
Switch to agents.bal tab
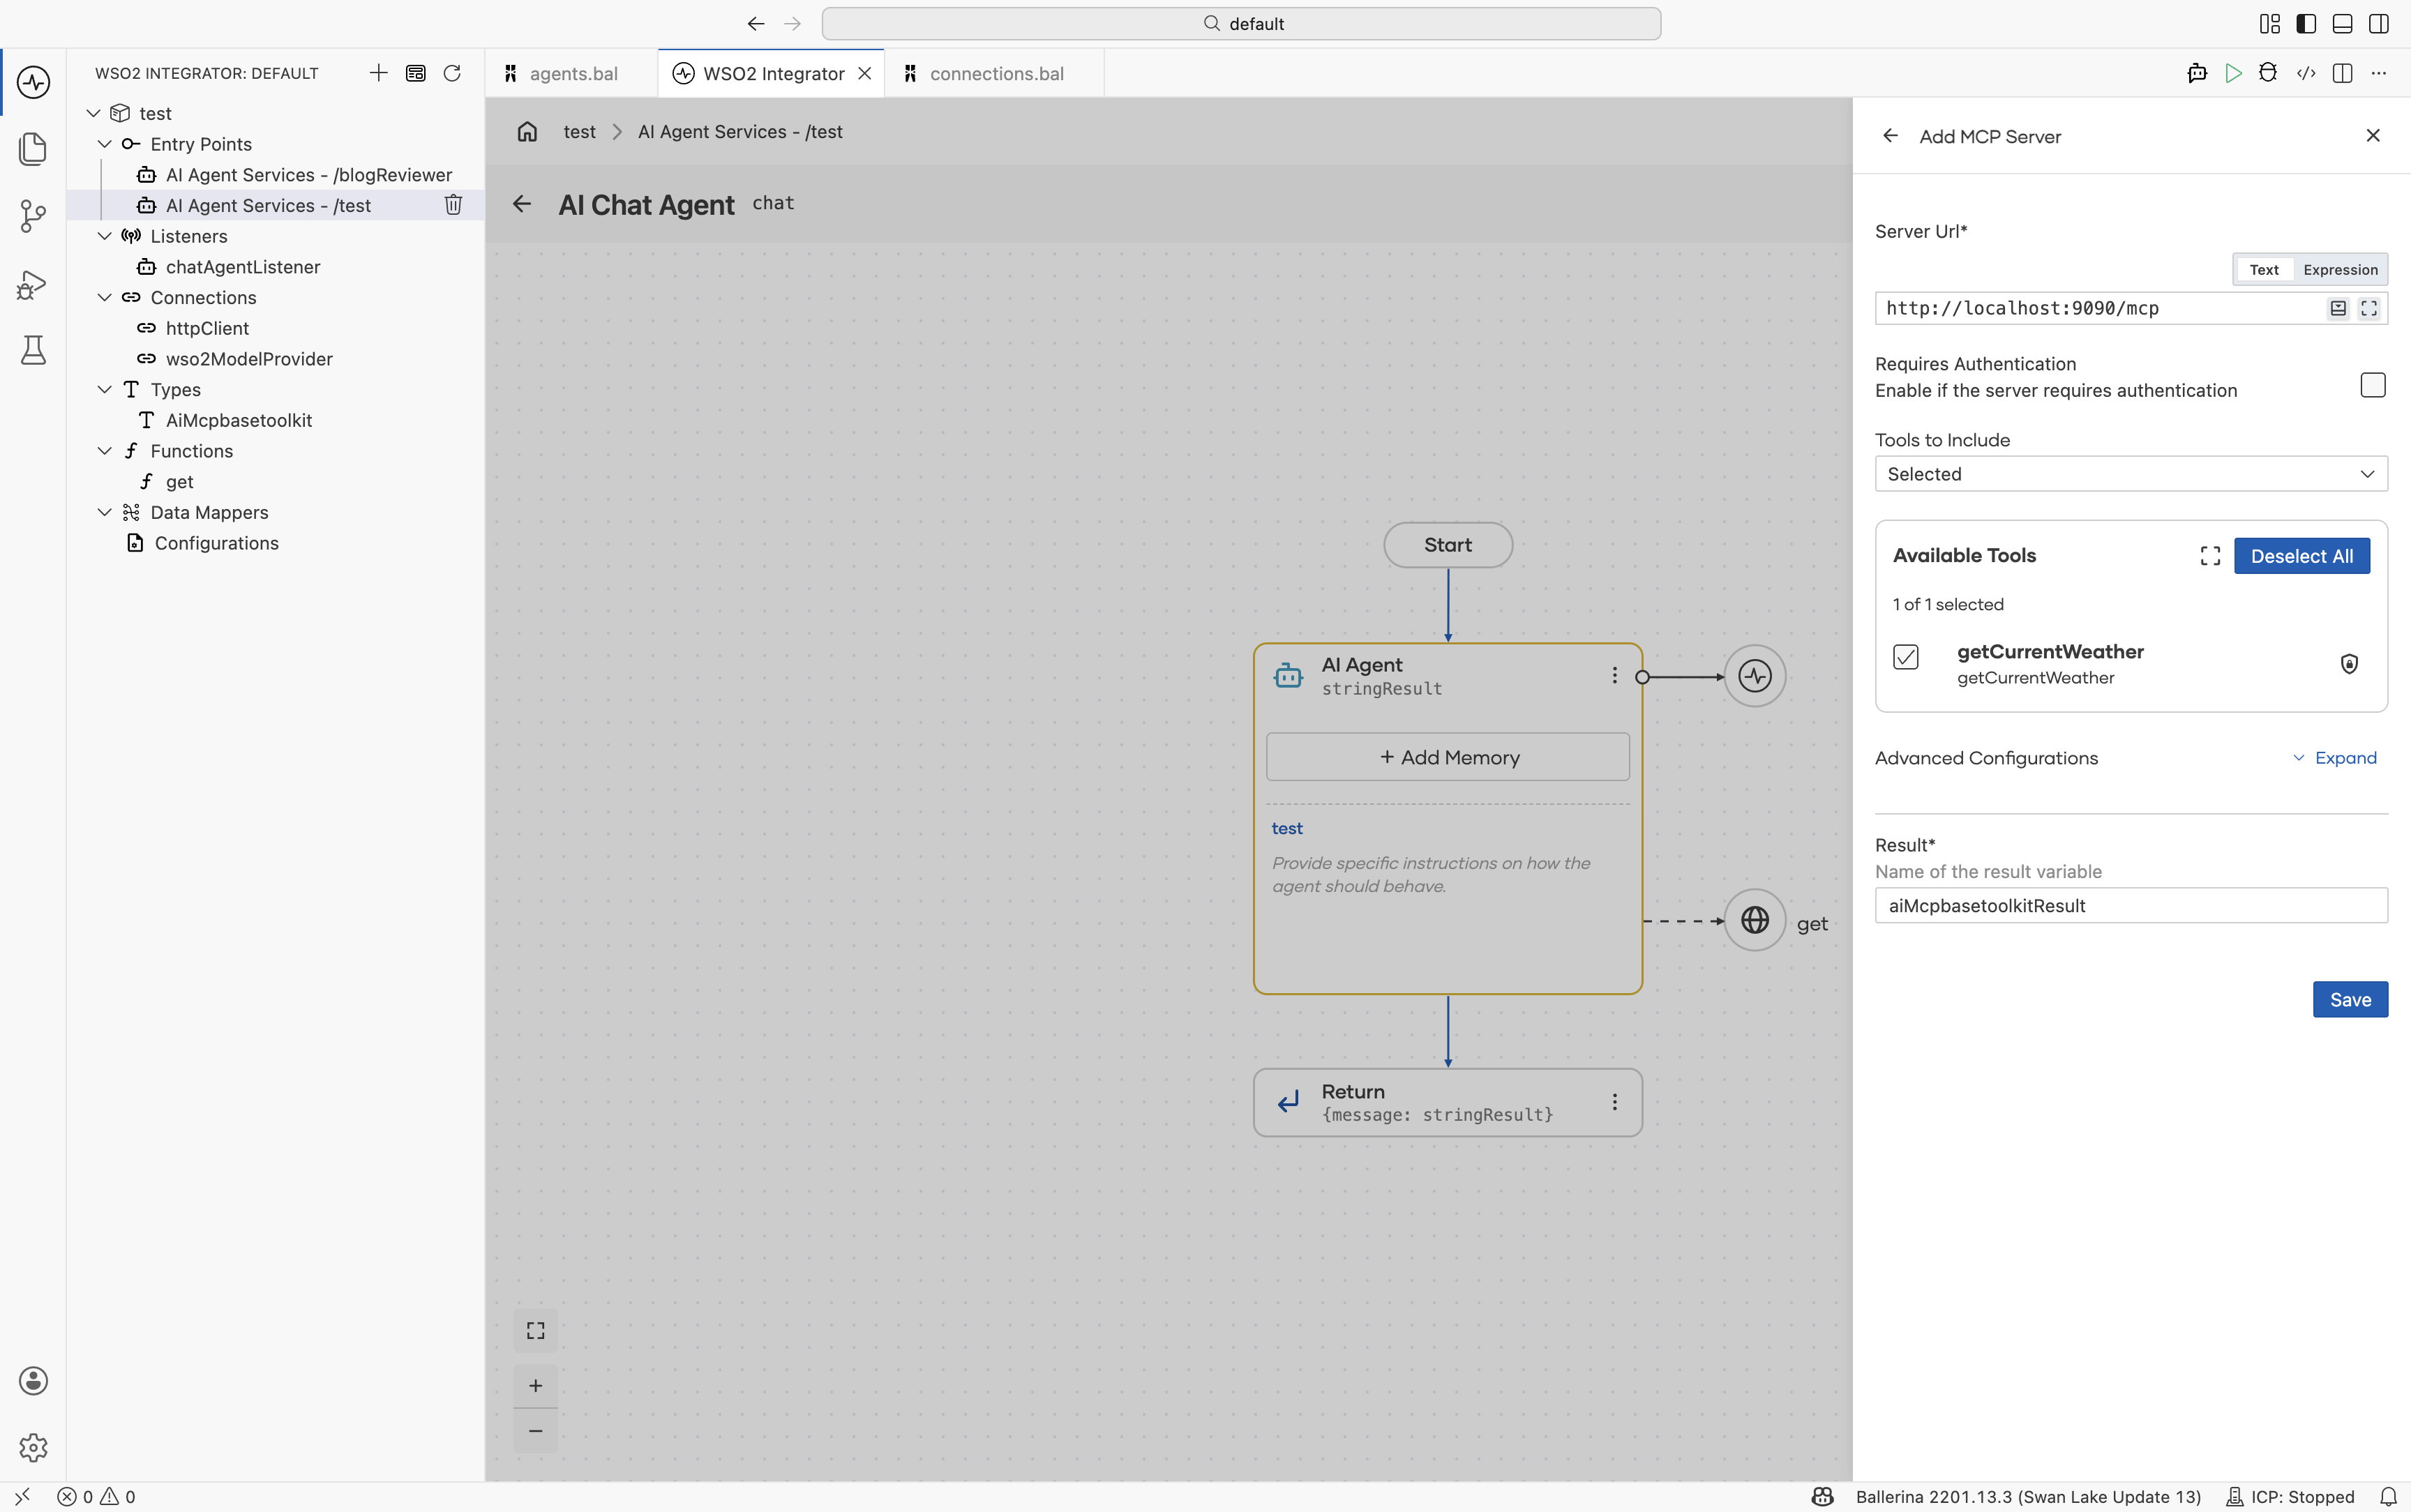[572, 73]
